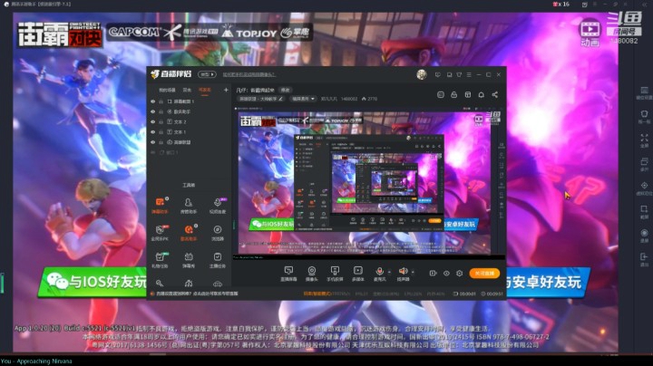The image size is (653, 366).
Task: Add 手机投屏 phone mirroring source
Action: tap(335, 274)
